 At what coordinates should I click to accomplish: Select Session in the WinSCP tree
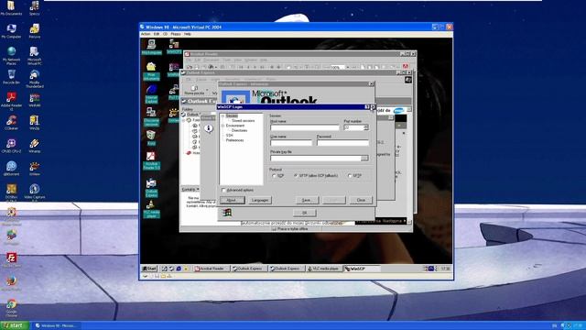(232, 116)
